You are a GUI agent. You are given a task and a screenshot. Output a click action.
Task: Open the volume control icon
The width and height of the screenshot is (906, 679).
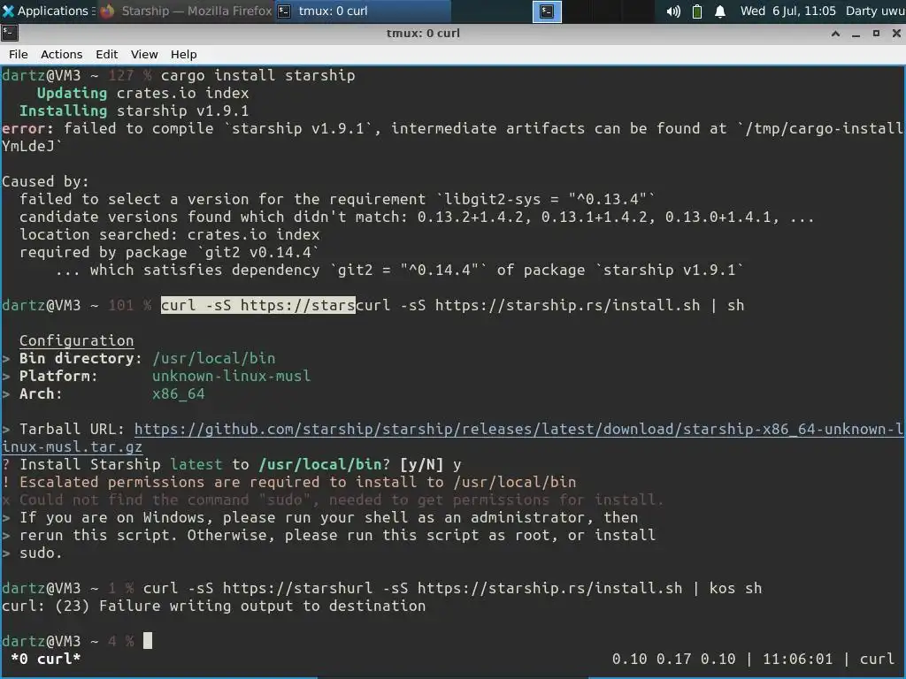(x=673, y=11)
